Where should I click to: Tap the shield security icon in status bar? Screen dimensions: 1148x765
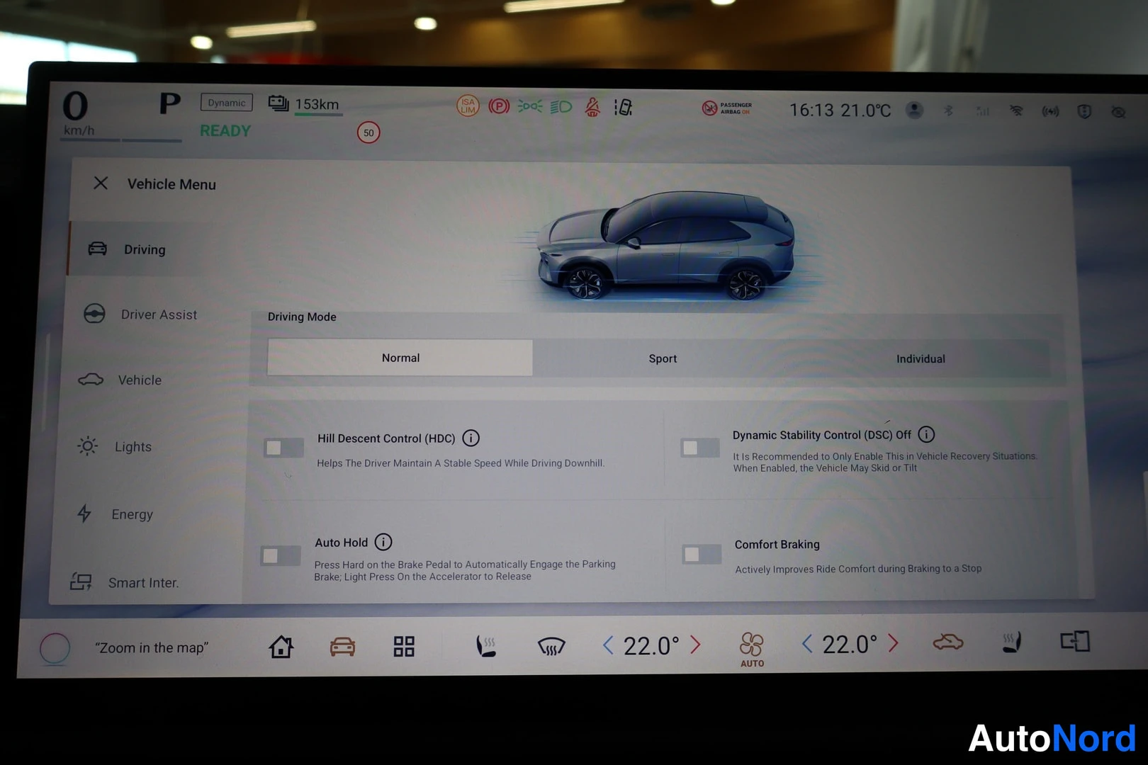[x=1084, y=112]
